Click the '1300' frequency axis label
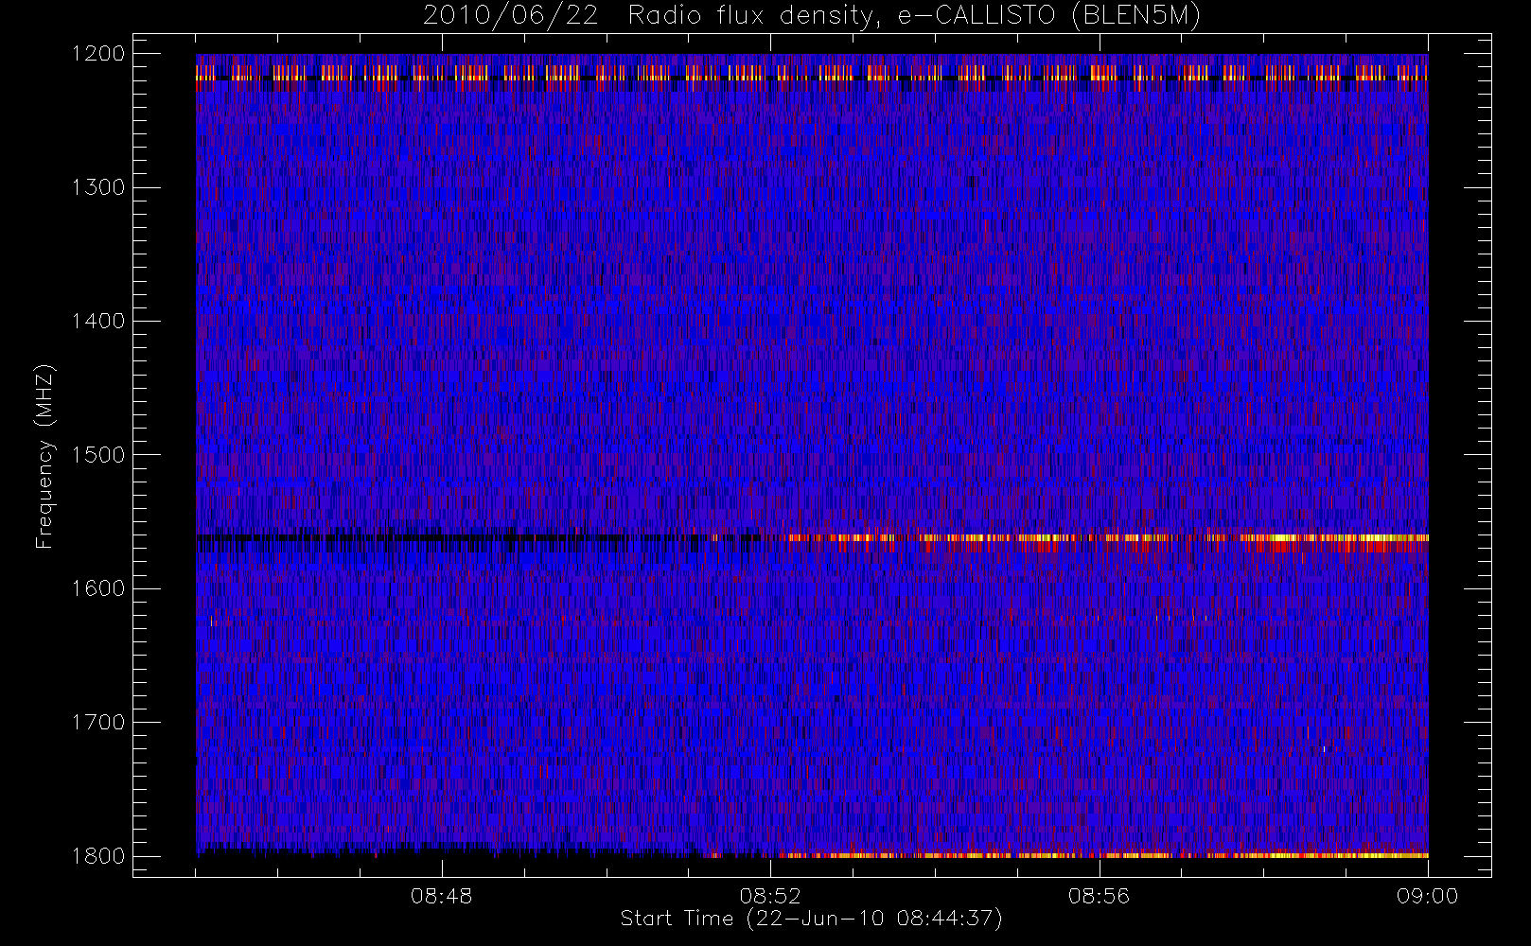 (x=98, y=187)
